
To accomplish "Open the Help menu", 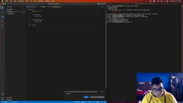I will coord(53,1).
